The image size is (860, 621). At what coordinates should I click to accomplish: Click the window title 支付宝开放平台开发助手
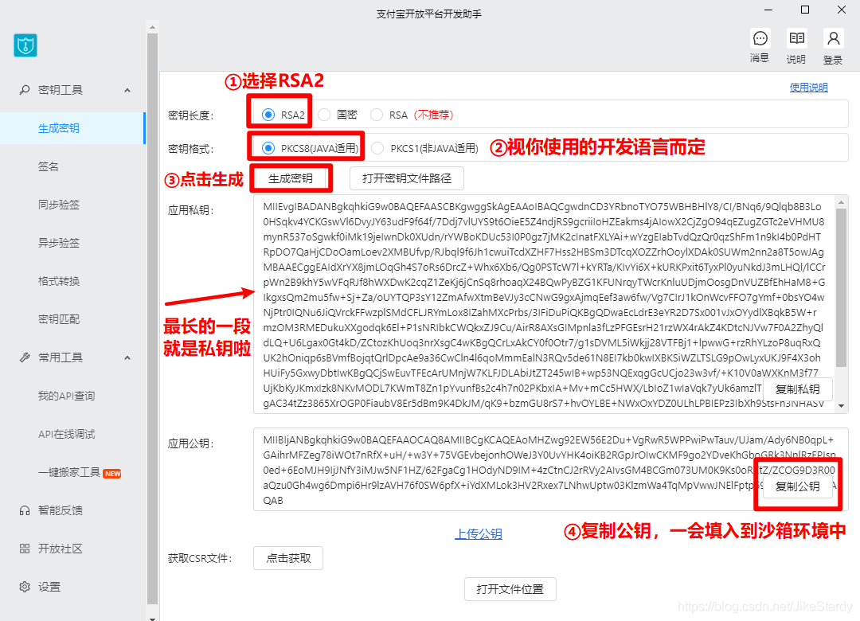[429, 14]
